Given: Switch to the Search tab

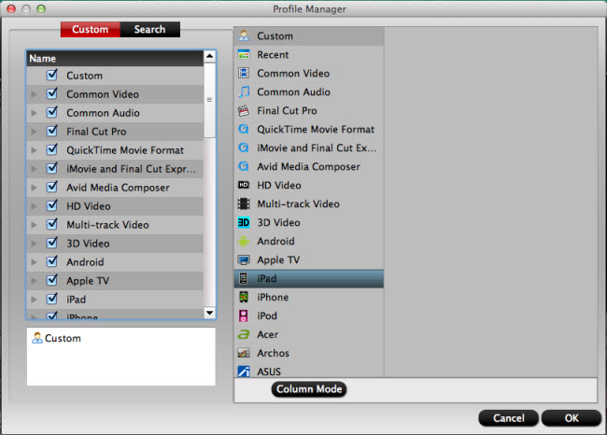Looking at the screenshot, I should tap(149, 30).
